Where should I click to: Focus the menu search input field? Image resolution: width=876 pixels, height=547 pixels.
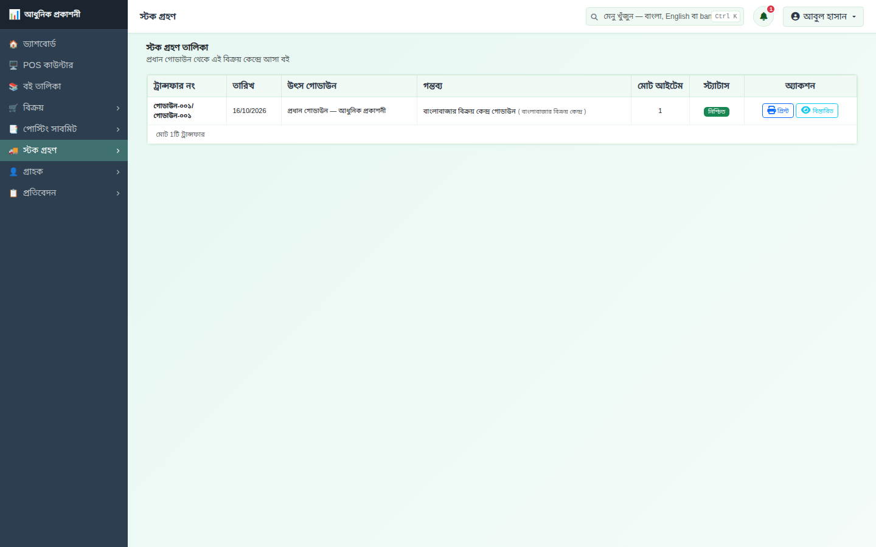[x=656, y=16]
